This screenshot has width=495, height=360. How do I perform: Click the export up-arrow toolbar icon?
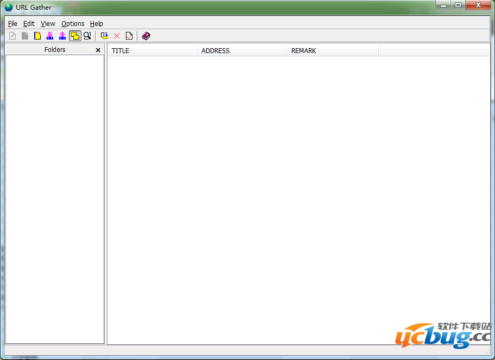[x=62, y=36]
